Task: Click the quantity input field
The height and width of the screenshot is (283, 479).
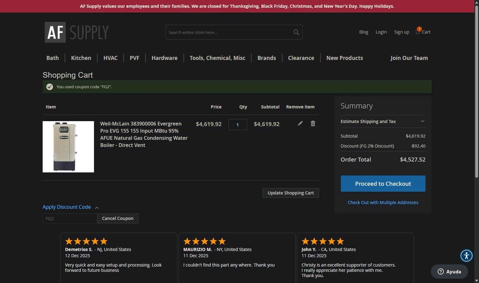Action: coord(237,125)
